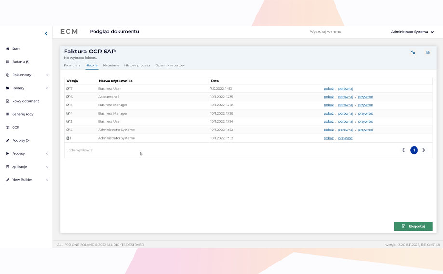
Task: Switch to the Historia procesu tab
Action: tap(137, 65)
